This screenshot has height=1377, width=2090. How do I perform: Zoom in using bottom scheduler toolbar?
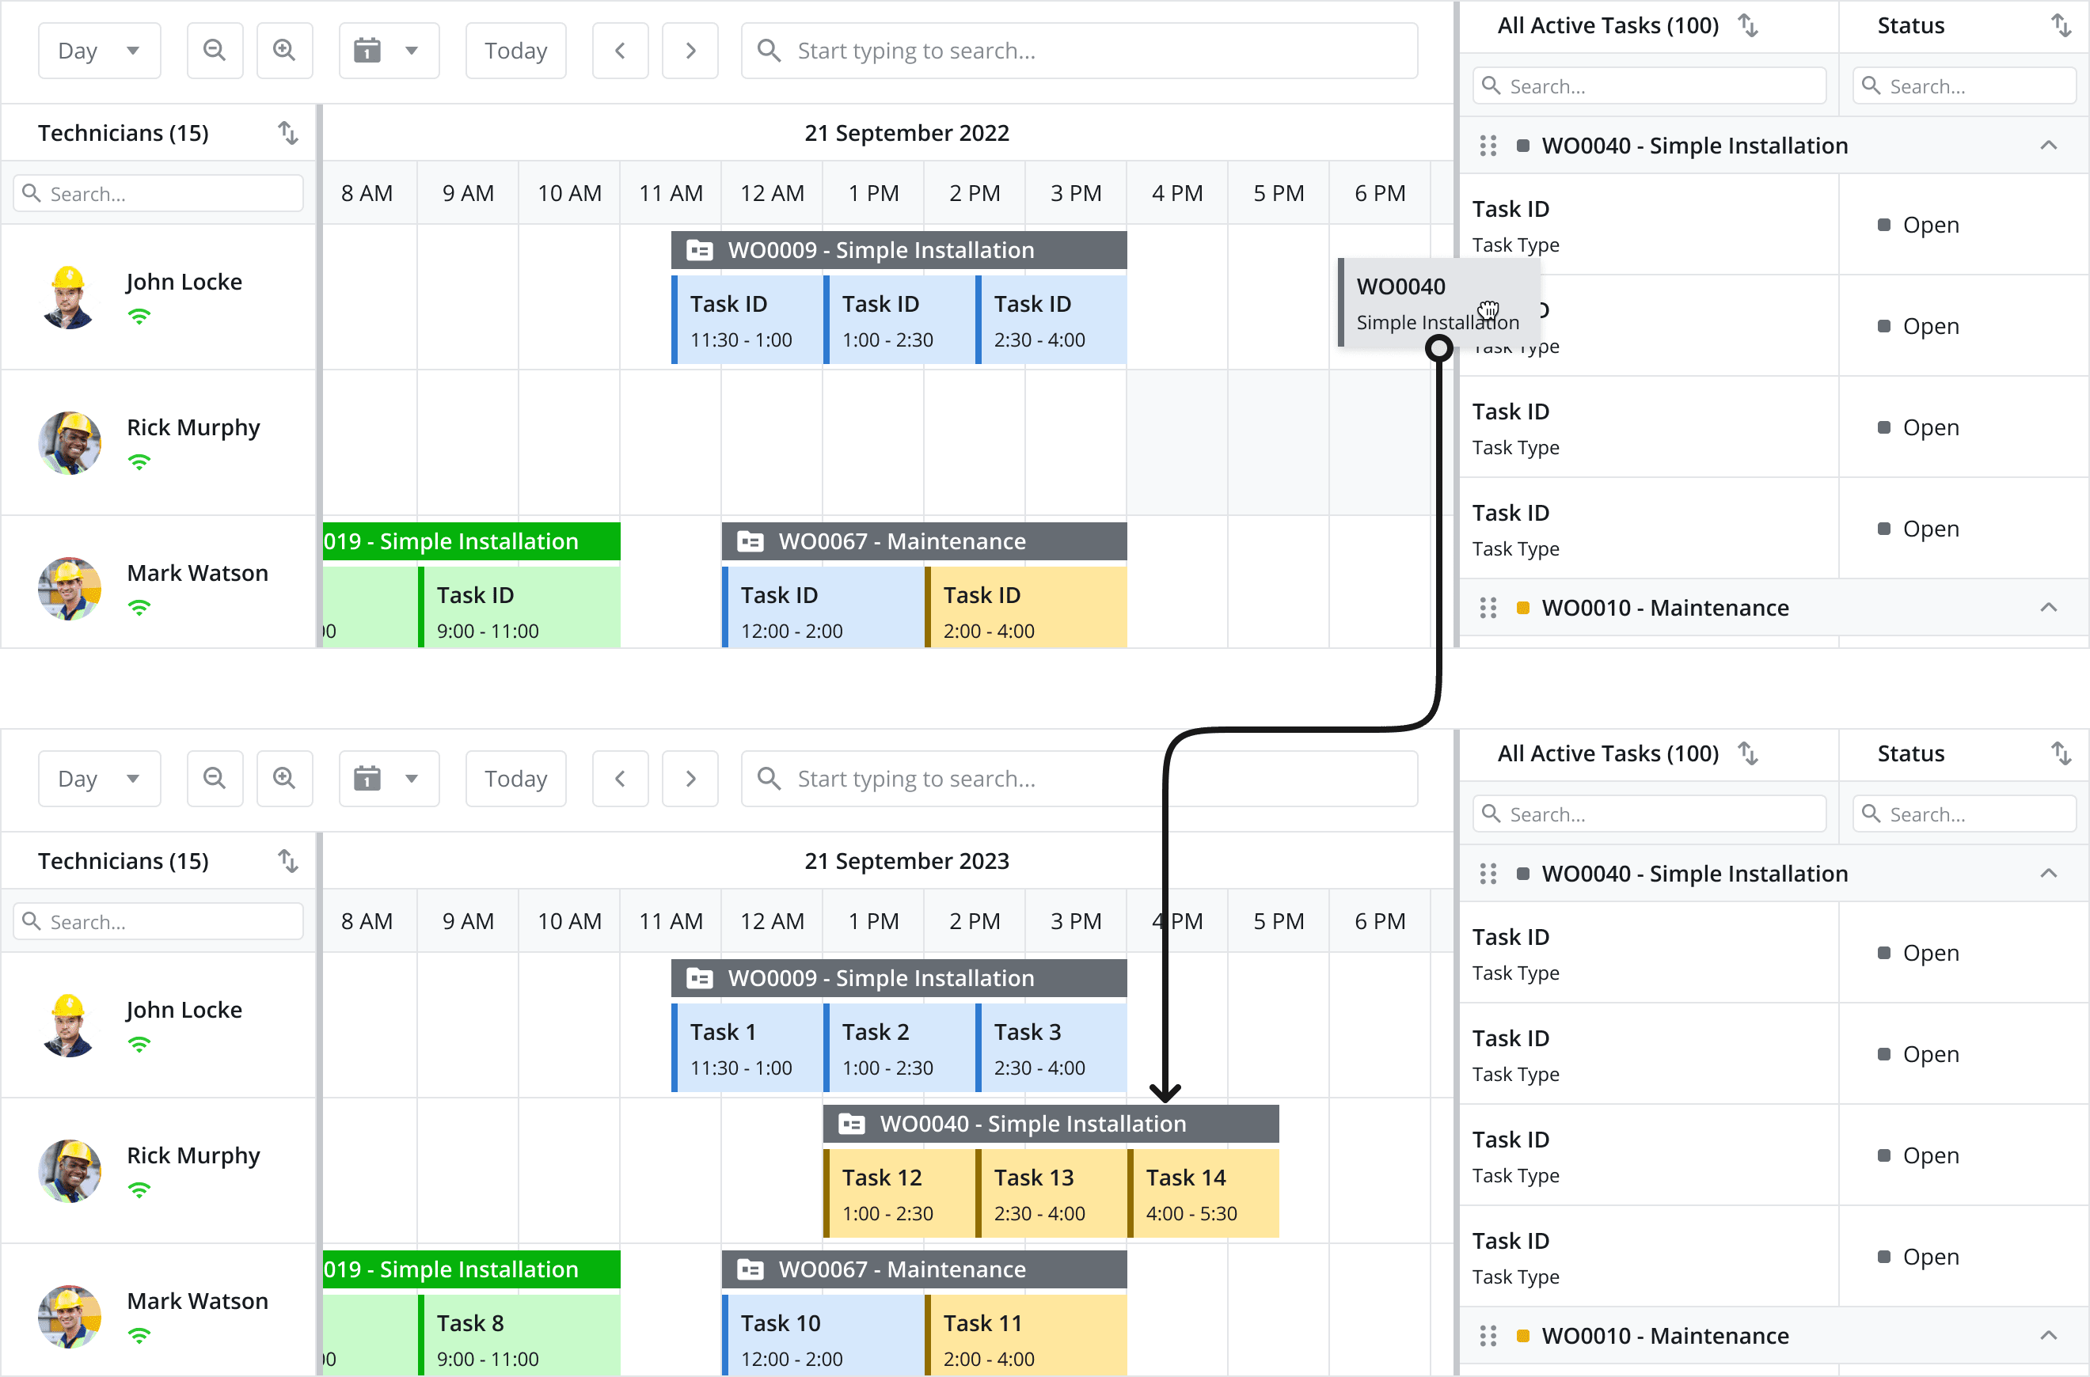[283, 778]
